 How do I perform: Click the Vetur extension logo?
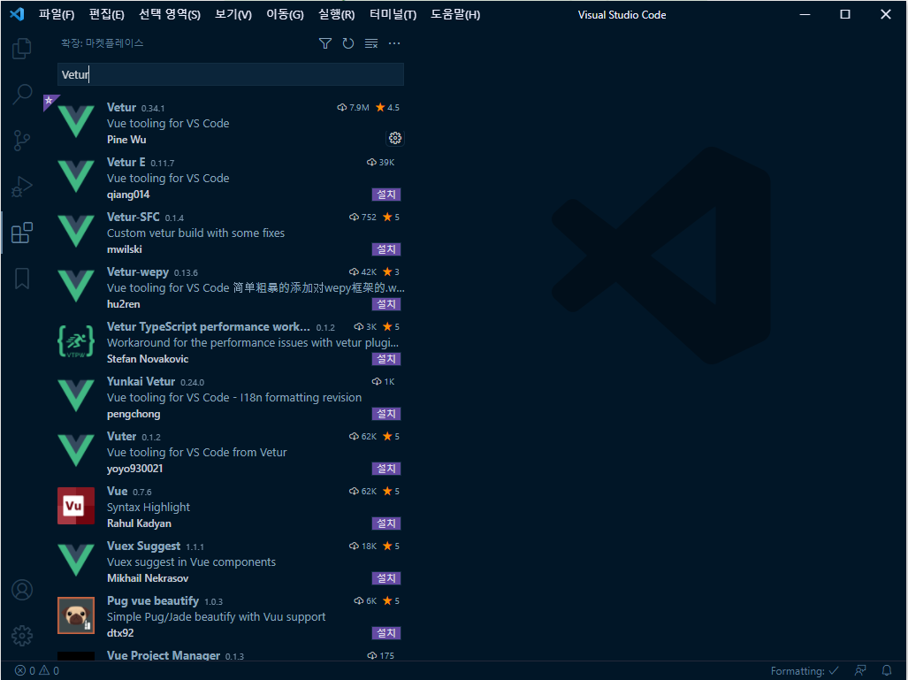[x=76, y=121]
